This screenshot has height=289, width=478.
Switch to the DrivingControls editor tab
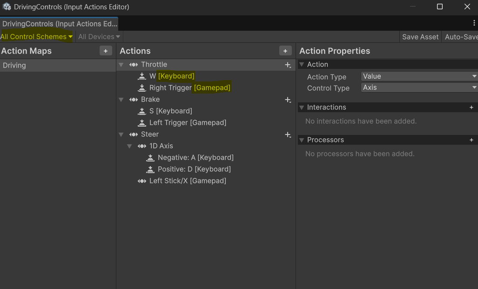pyautogui.click(x=59, y=24)
